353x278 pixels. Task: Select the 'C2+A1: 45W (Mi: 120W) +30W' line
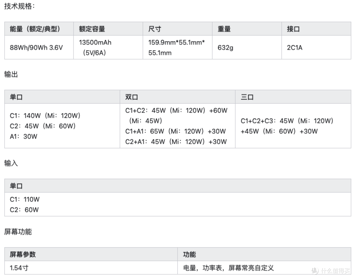coord(176,142)
